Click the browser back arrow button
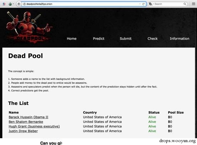This screenshot has width=197, height=145. coord(19,4)
